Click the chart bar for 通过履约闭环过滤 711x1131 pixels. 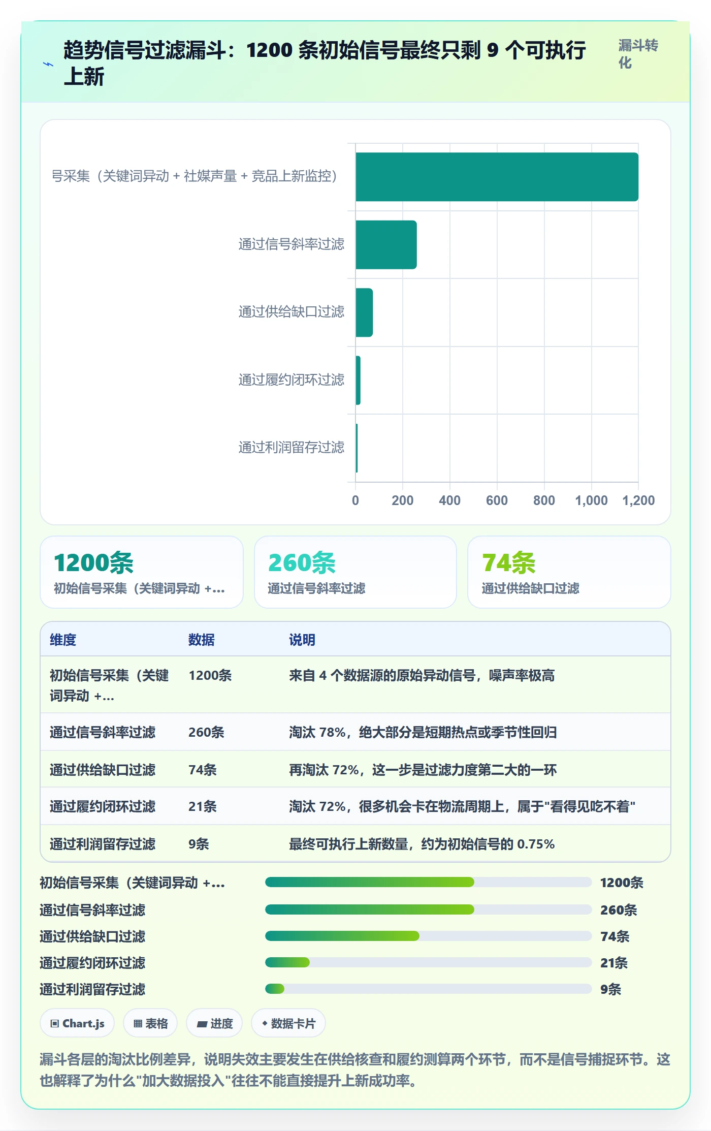click(x=358, y=380)
